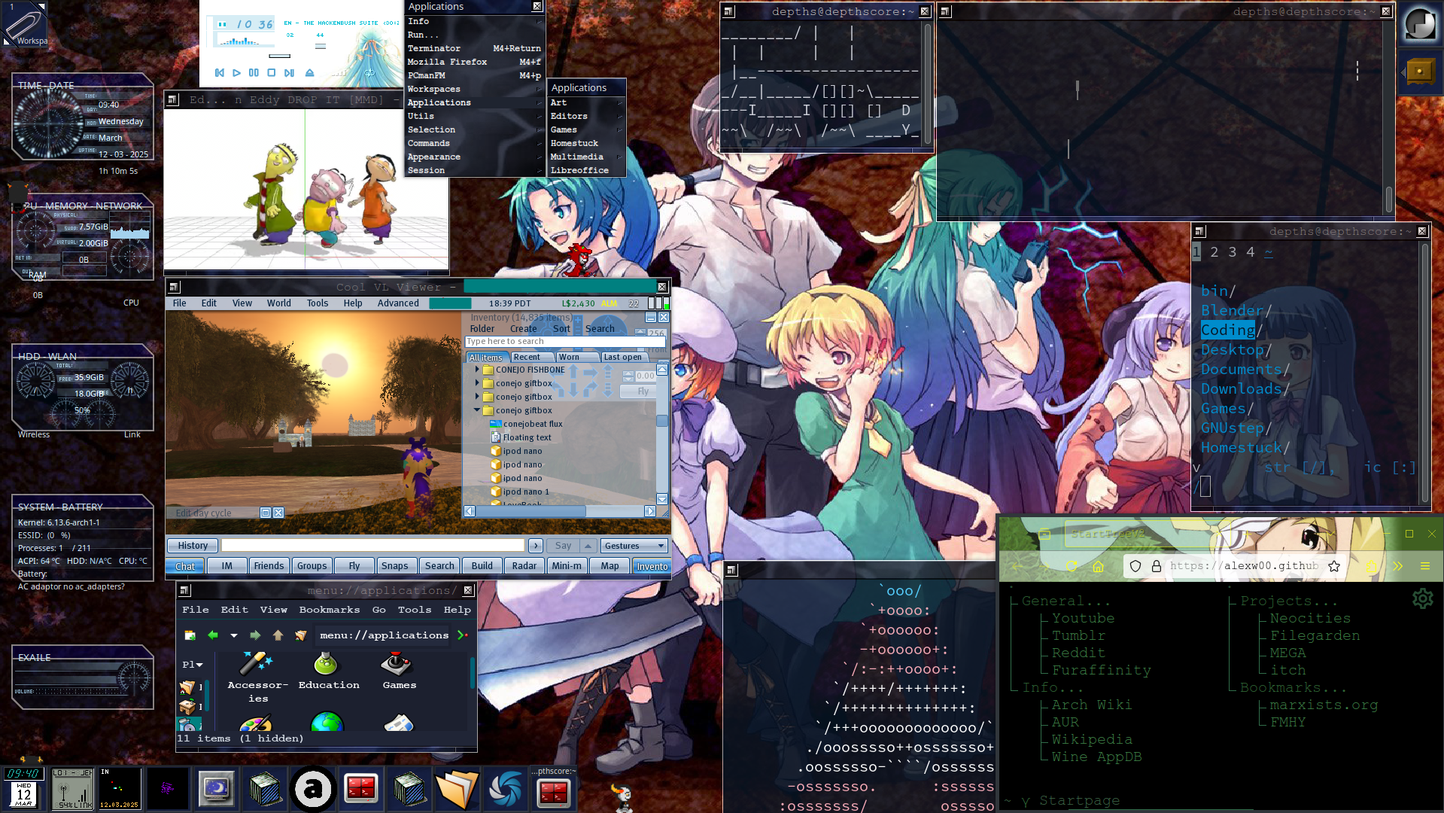The width and height of the screenshot is (1444, 813).
Task: Open the Arch Wiki link
Action: tap(1091, 705)
